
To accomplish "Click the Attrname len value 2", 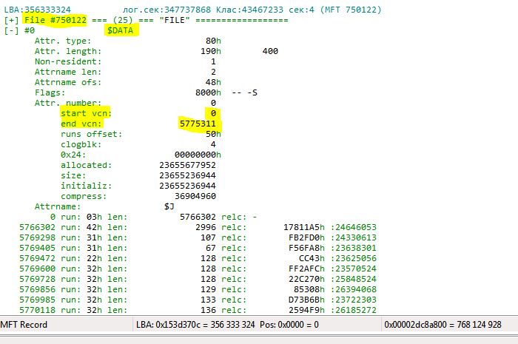I will coord(213,72).
